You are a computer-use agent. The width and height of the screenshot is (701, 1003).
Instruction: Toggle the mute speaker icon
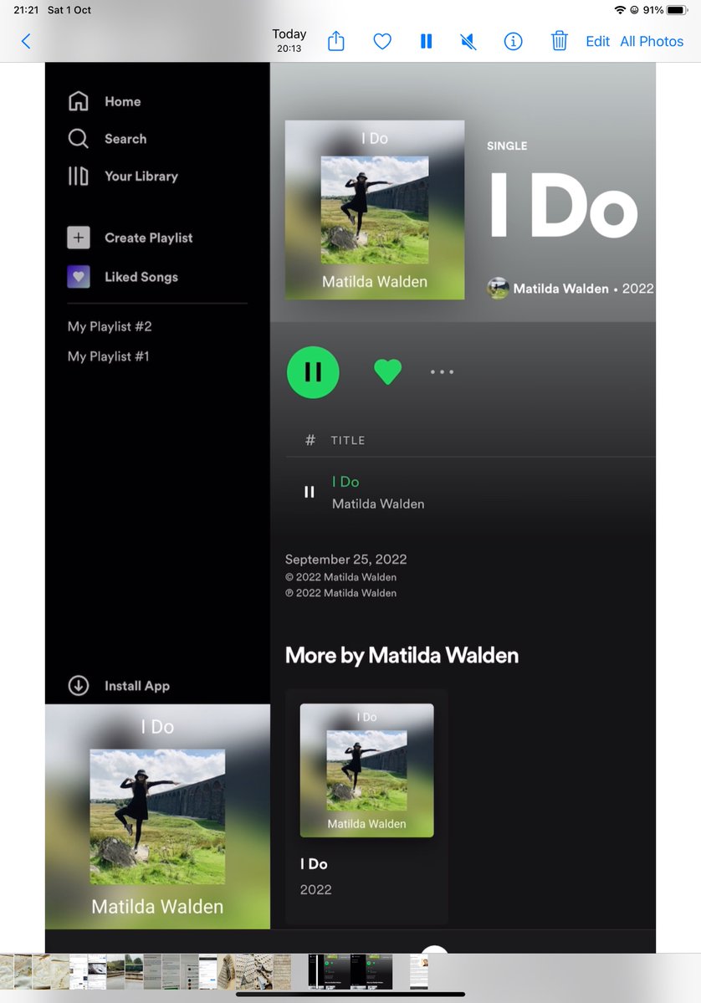[468, 42]
